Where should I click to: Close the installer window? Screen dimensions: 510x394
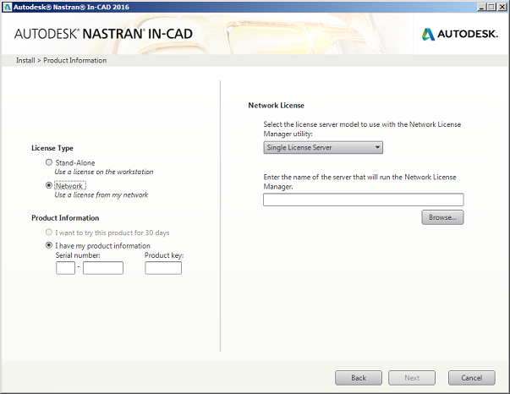click(x=502, y=7)
